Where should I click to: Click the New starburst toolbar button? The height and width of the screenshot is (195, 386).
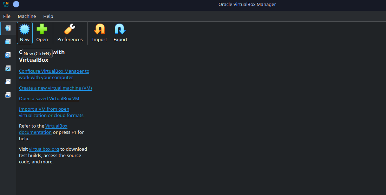[x=25, y=33]
